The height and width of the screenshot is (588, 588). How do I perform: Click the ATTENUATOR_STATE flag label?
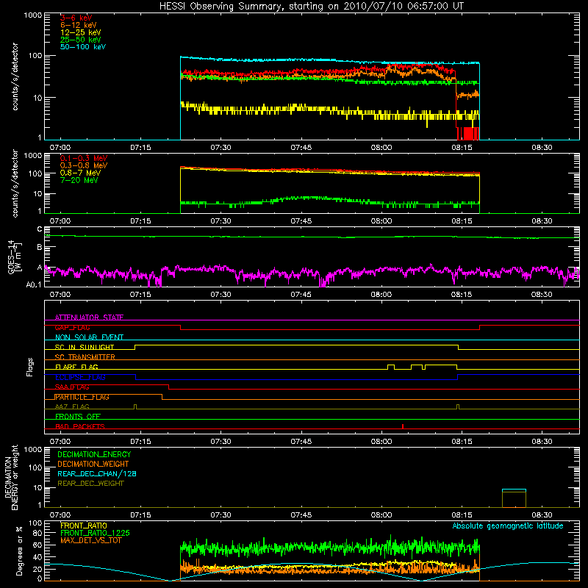coord(89,318)
